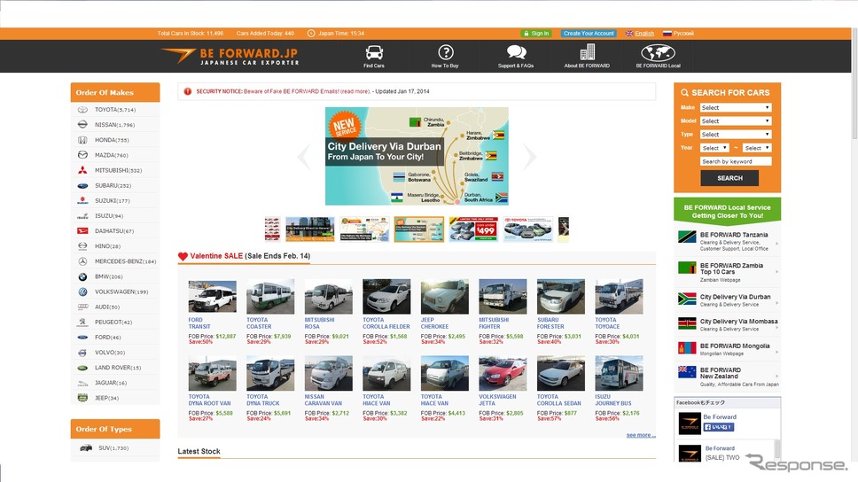The image size is (858, 482).
Task: Click the security notice warning icon
Action: pos(188,91)
